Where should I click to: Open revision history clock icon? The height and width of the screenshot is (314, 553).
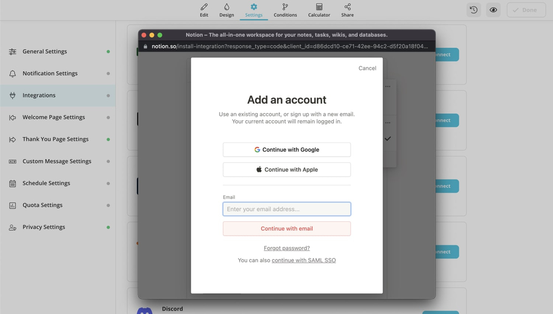pyautogui.click(x=474, y=10)
